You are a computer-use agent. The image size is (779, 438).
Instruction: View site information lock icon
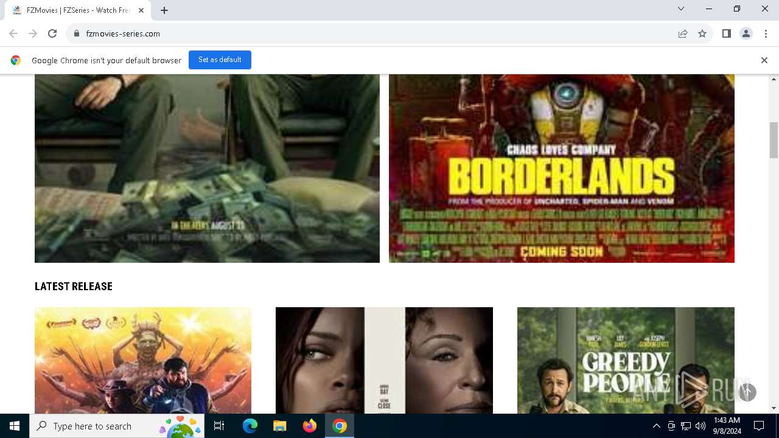(77, 33)
